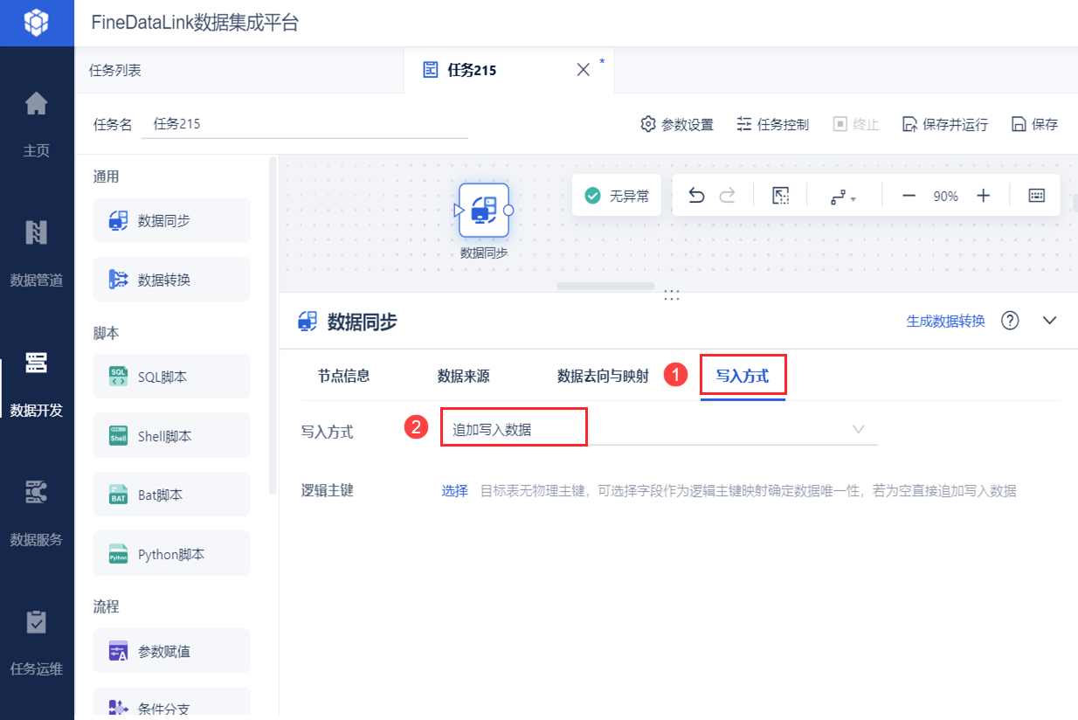Click the 数据同步 node on the canvas
The height and width of the screenshot is (720, 1078).
484,210
